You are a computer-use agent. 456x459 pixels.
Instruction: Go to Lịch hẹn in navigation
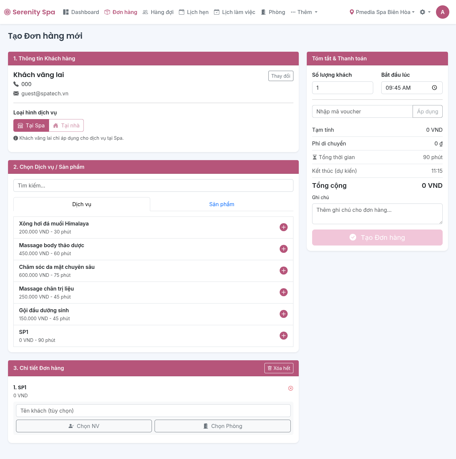[x=194, y=12]
